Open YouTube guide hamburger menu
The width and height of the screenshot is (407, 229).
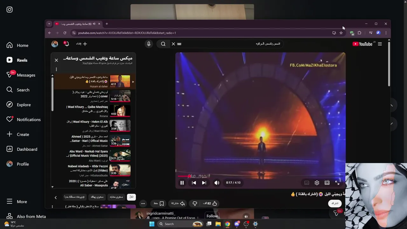(x=380, y=44)
